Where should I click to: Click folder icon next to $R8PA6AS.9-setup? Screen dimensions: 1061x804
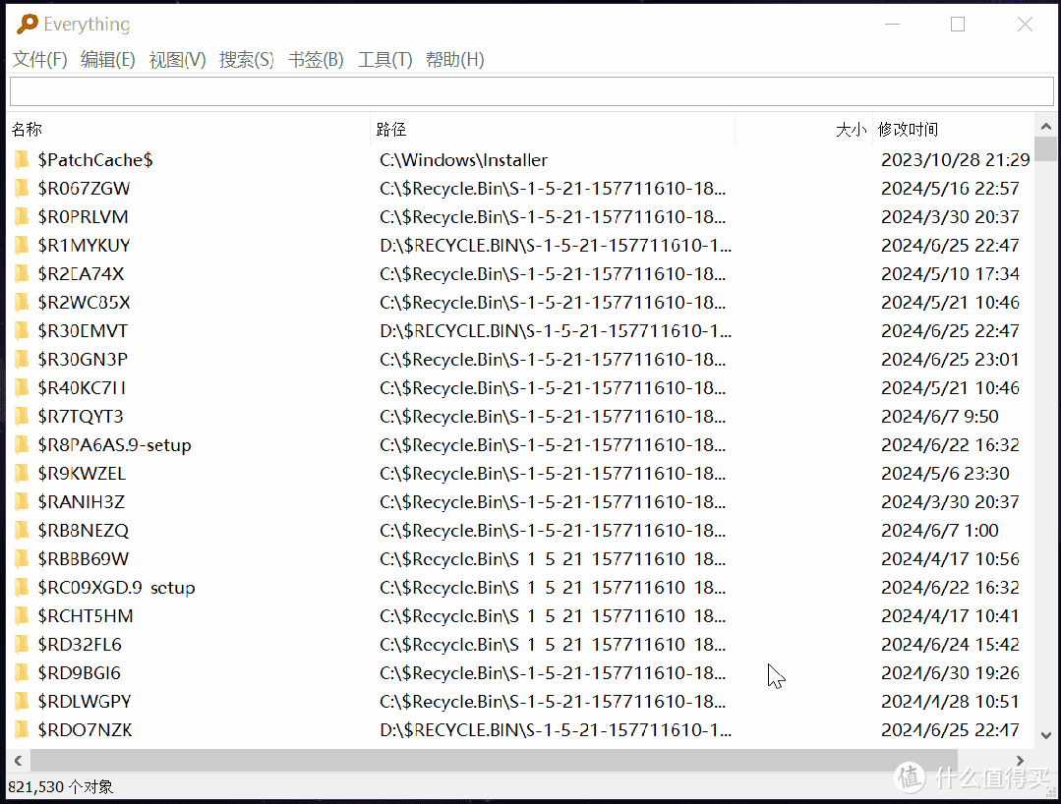point(22,445)
